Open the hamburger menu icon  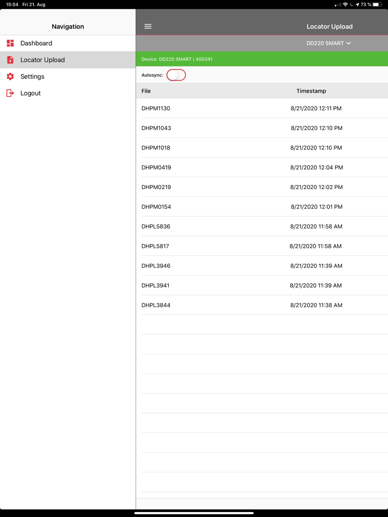click(x=148, y=26)
